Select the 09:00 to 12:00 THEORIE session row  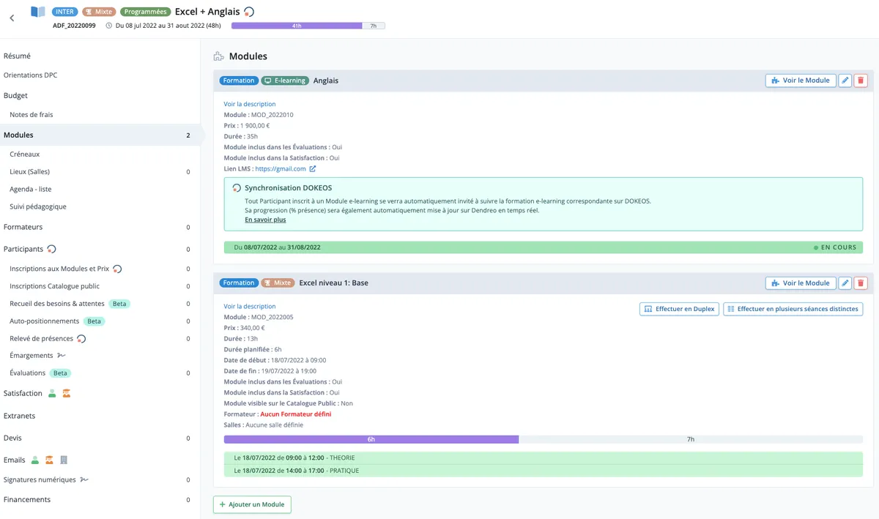tap(543, 458)
